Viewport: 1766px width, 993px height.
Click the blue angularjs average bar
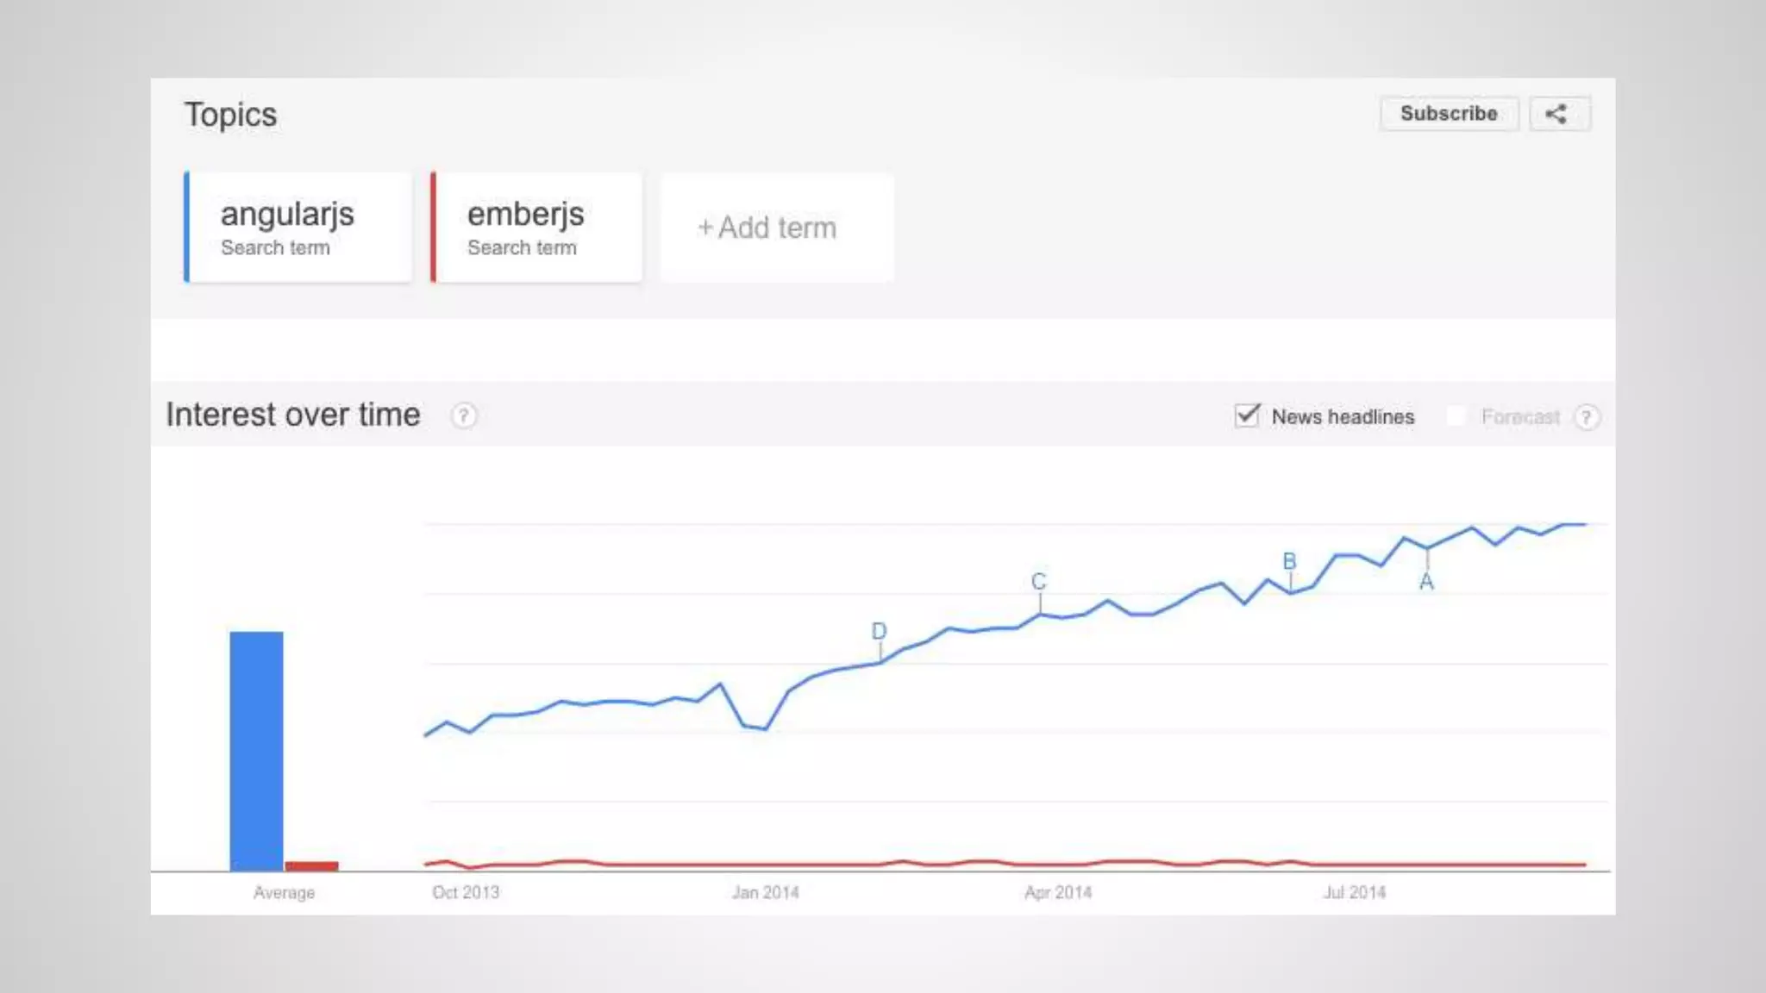tap(256, 751)
